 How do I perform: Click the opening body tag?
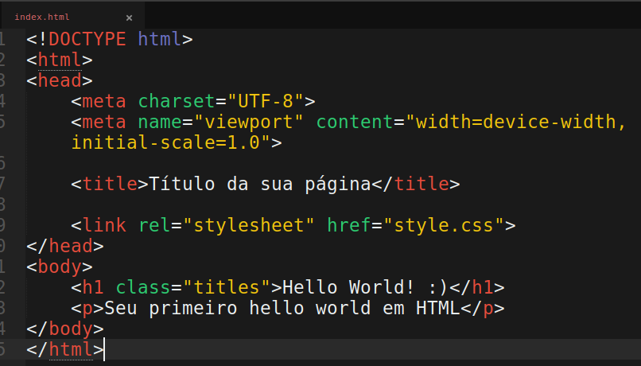pos(60,267)
